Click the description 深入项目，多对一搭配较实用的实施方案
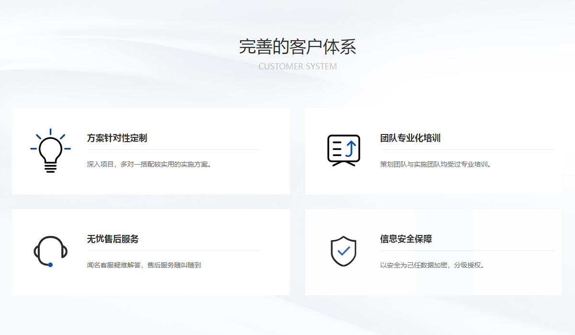This screenshot has width=575, height=335. (x=149, y=164)
